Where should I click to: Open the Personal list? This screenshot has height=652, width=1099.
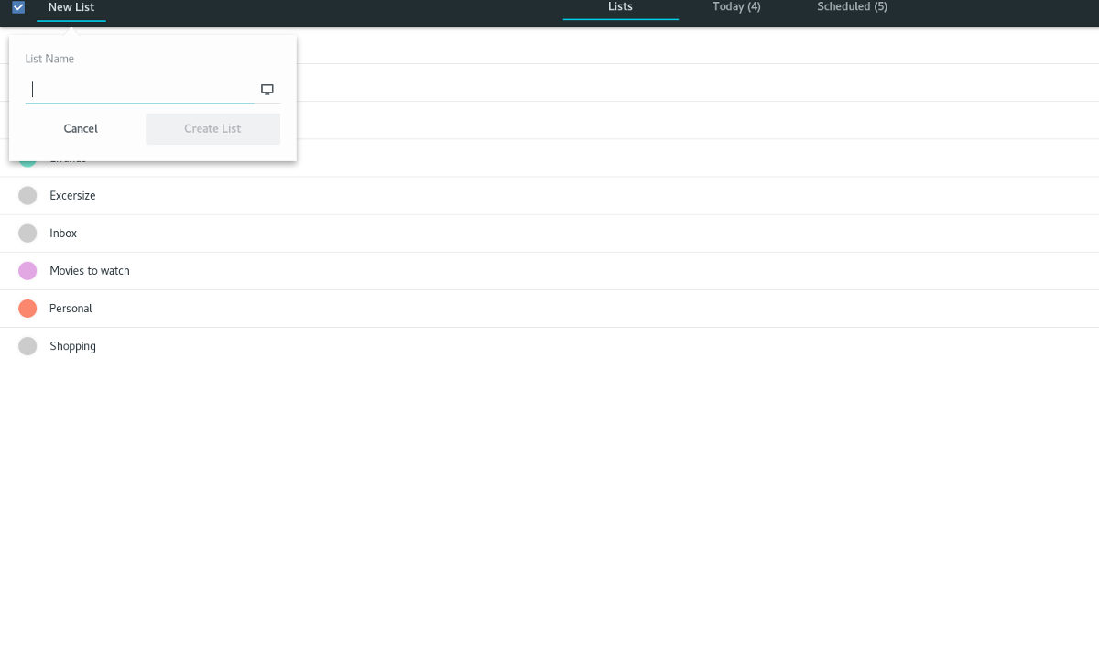coord(549,309)
